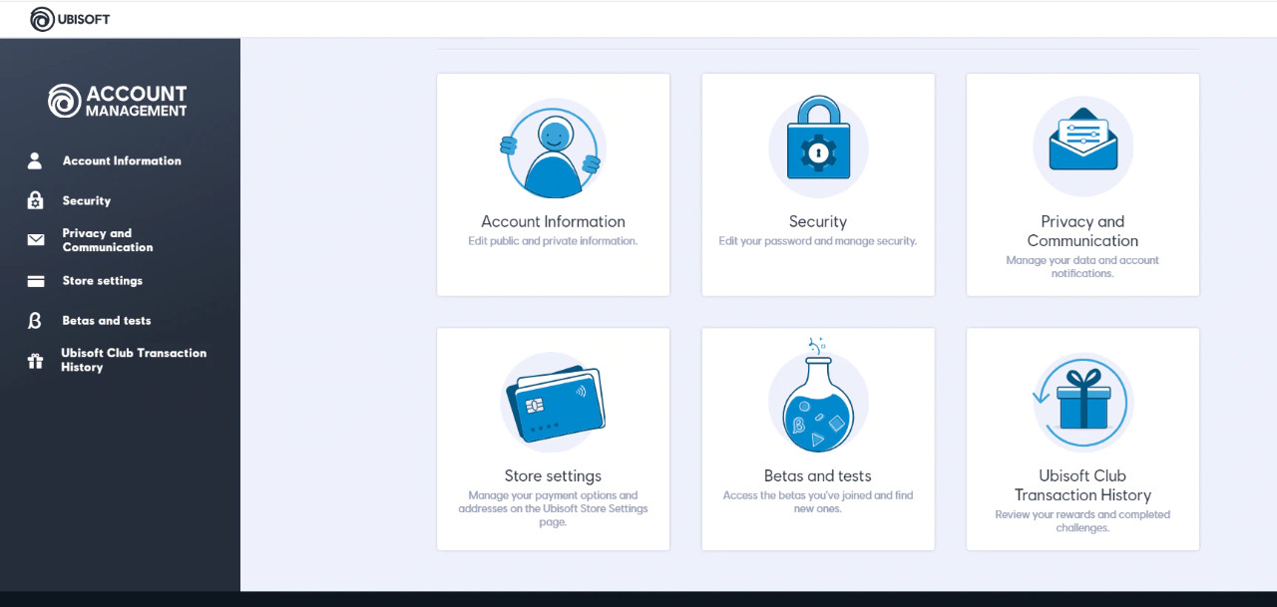The image size is (1277, 607).
Task: Click the Privacy and Communication card title
Action: pyautogui.click(x=1082, y=231)
